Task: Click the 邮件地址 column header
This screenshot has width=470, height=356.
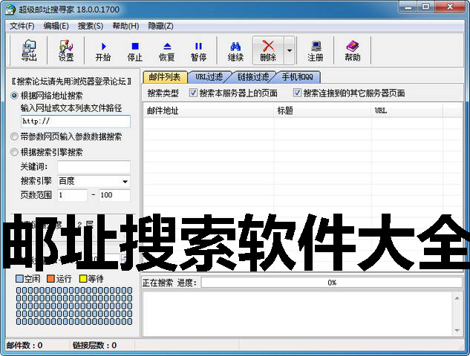Action: 209,111
